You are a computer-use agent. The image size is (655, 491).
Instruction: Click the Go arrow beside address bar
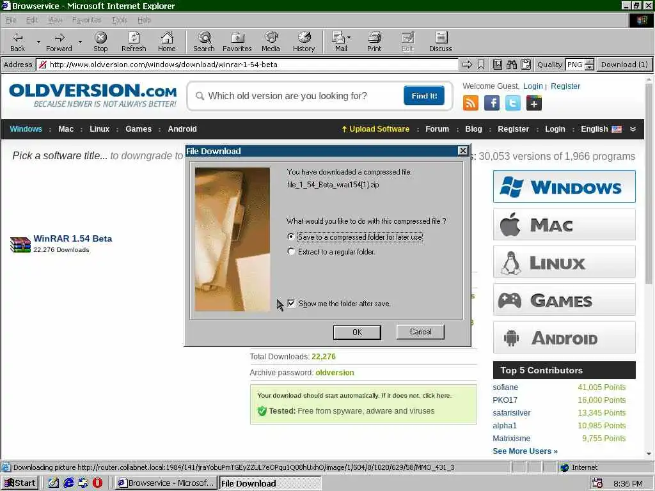pyautogui.click(x=467, y=65)
